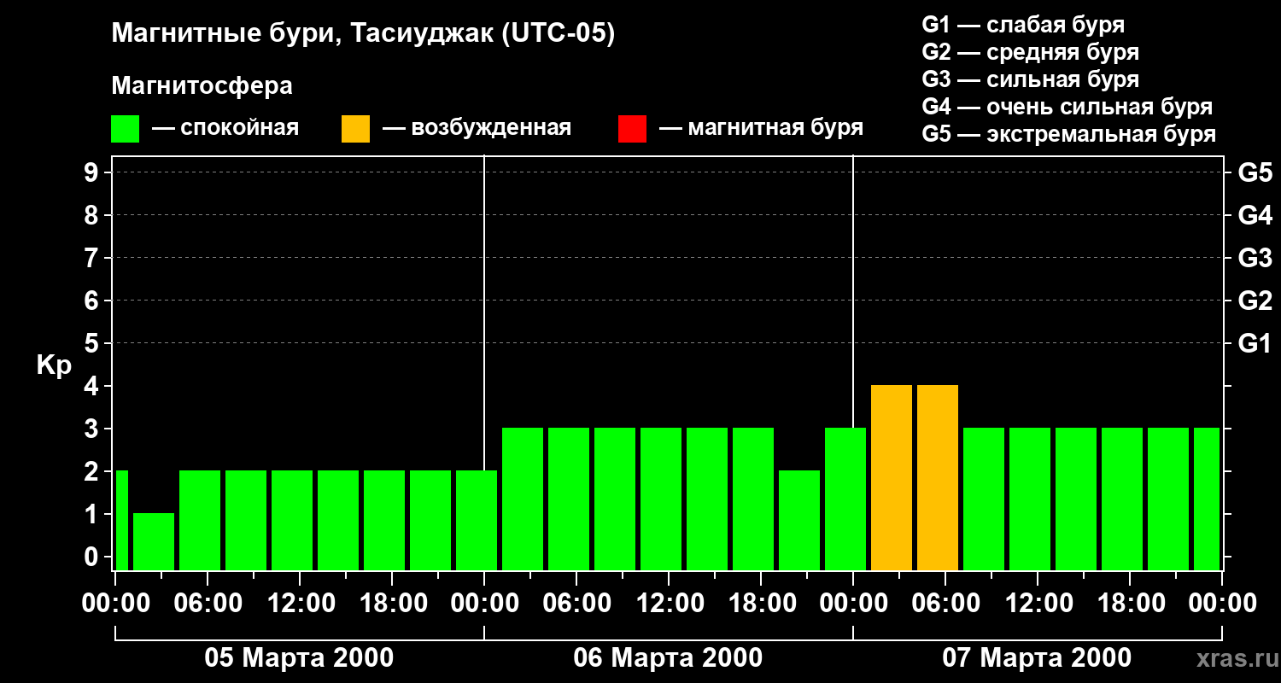Click the Kp 2 bar on 06 Марта evening
Screen dimensions: 1281x683
[x=799, y=520]
